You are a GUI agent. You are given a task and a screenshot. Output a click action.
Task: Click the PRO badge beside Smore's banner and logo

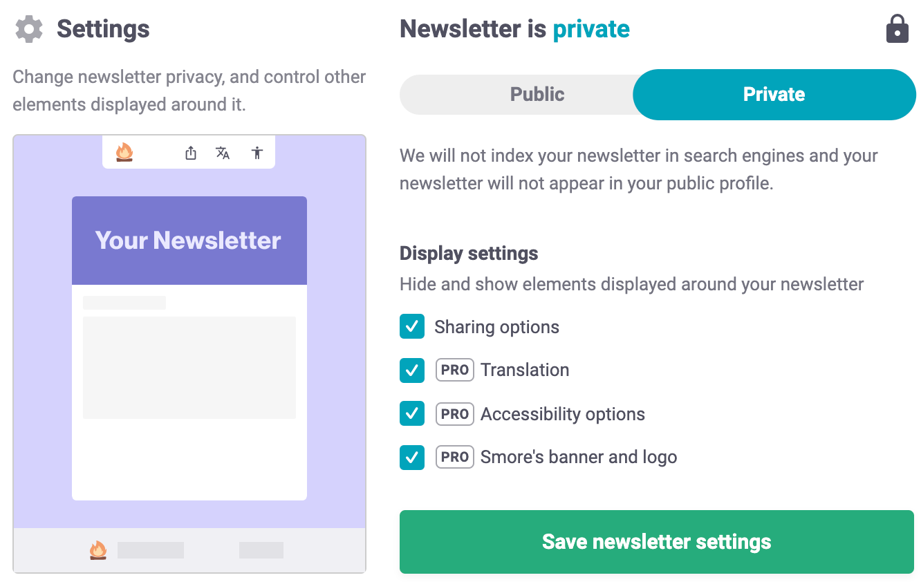pos(454,457)
